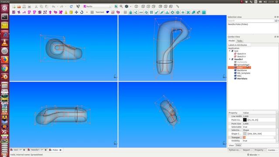Viewport: 279px width, 157px height.
Task: Click the snap lock icon
Action: point(131,12)
